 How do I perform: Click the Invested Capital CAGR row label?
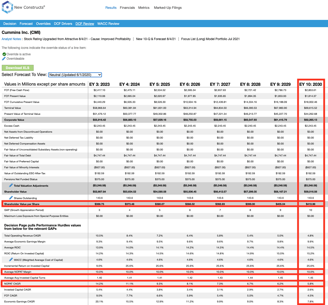tap(18, 290)
